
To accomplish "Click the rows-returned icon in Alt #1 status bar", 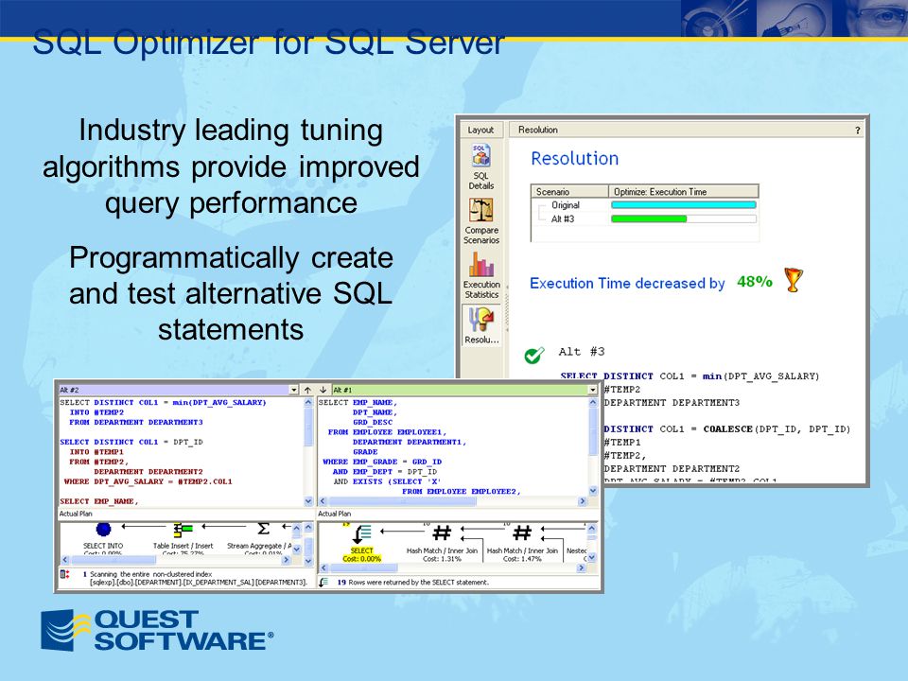I will coord(323,582).
